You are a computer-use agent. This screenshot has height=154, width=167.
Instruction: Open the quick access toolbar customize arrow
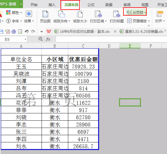tap(42, 32)
